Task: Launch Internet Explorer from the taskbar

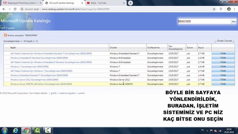Action: coord(16,131)
